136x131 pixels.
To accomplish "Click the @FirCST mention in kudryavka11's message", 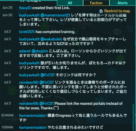I will (48, 75).
